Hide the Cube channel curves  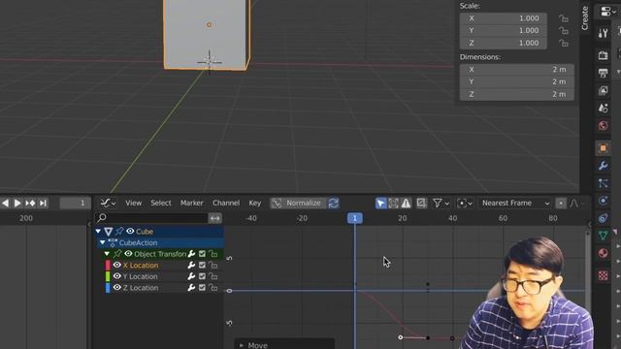[130, 231]
